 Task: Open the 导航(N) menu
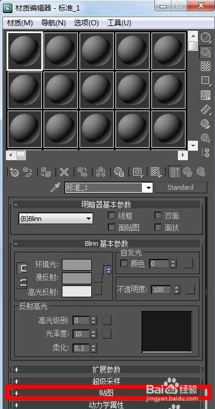pos(53,23)
